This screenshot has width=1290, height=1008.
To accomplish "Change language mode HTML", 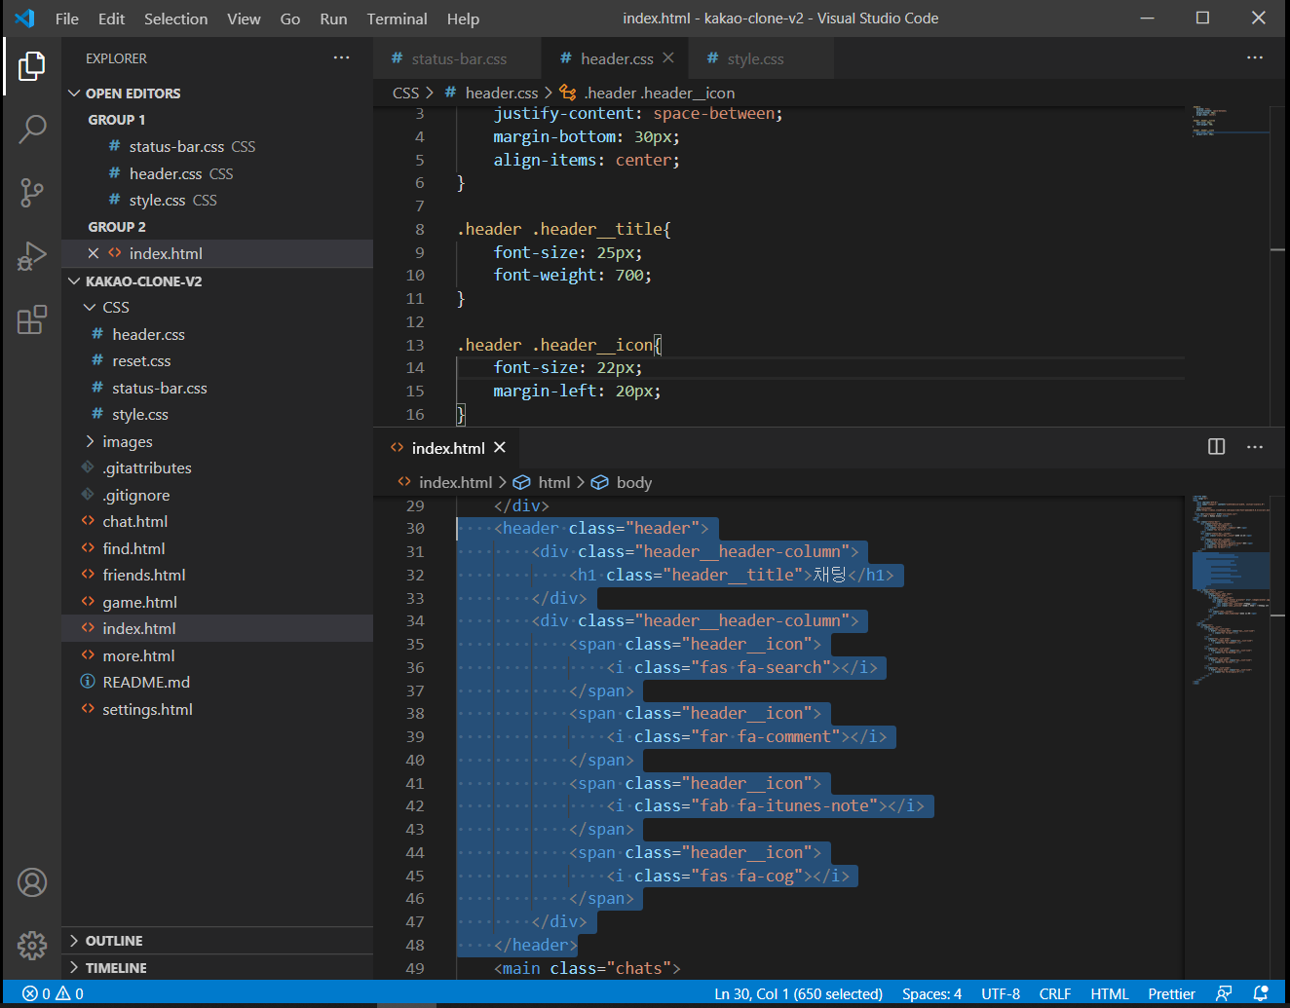I will [1109, 993].
